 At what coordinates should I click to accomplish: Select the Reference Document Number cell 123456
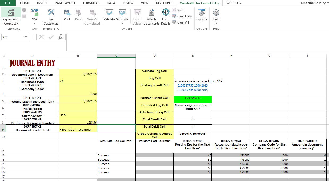pyautogui.click(x=78, y=121)
